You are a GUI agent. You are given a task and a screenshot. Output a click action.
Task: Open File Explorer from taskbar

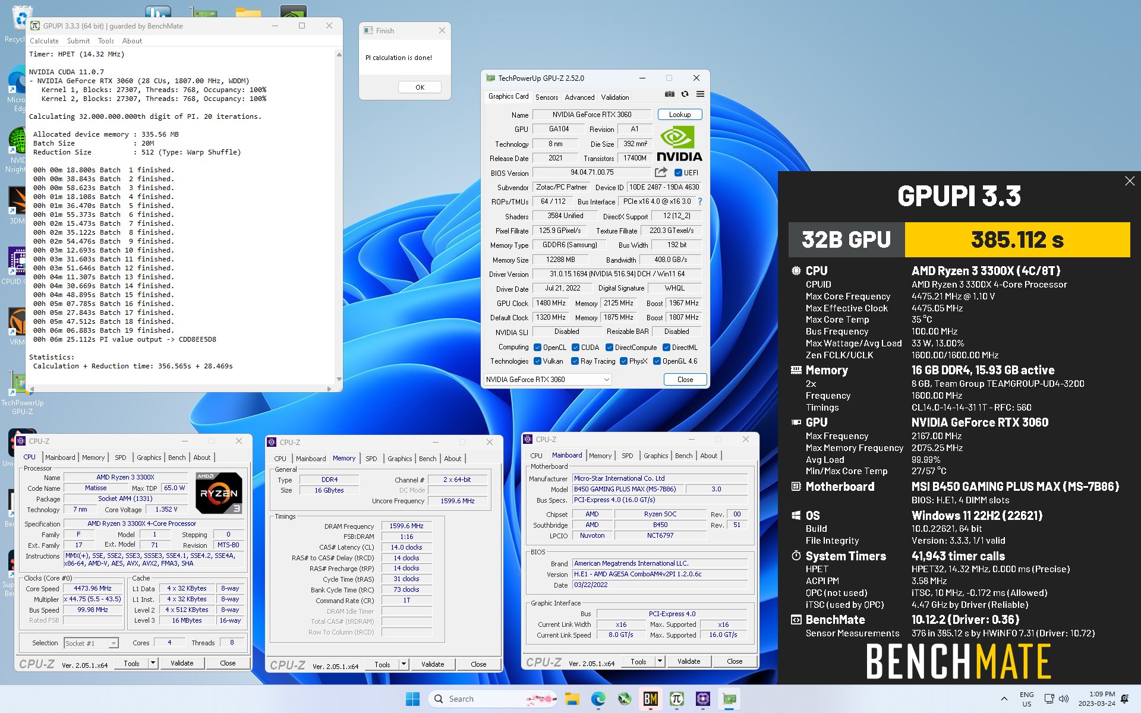tap(572, 699)
